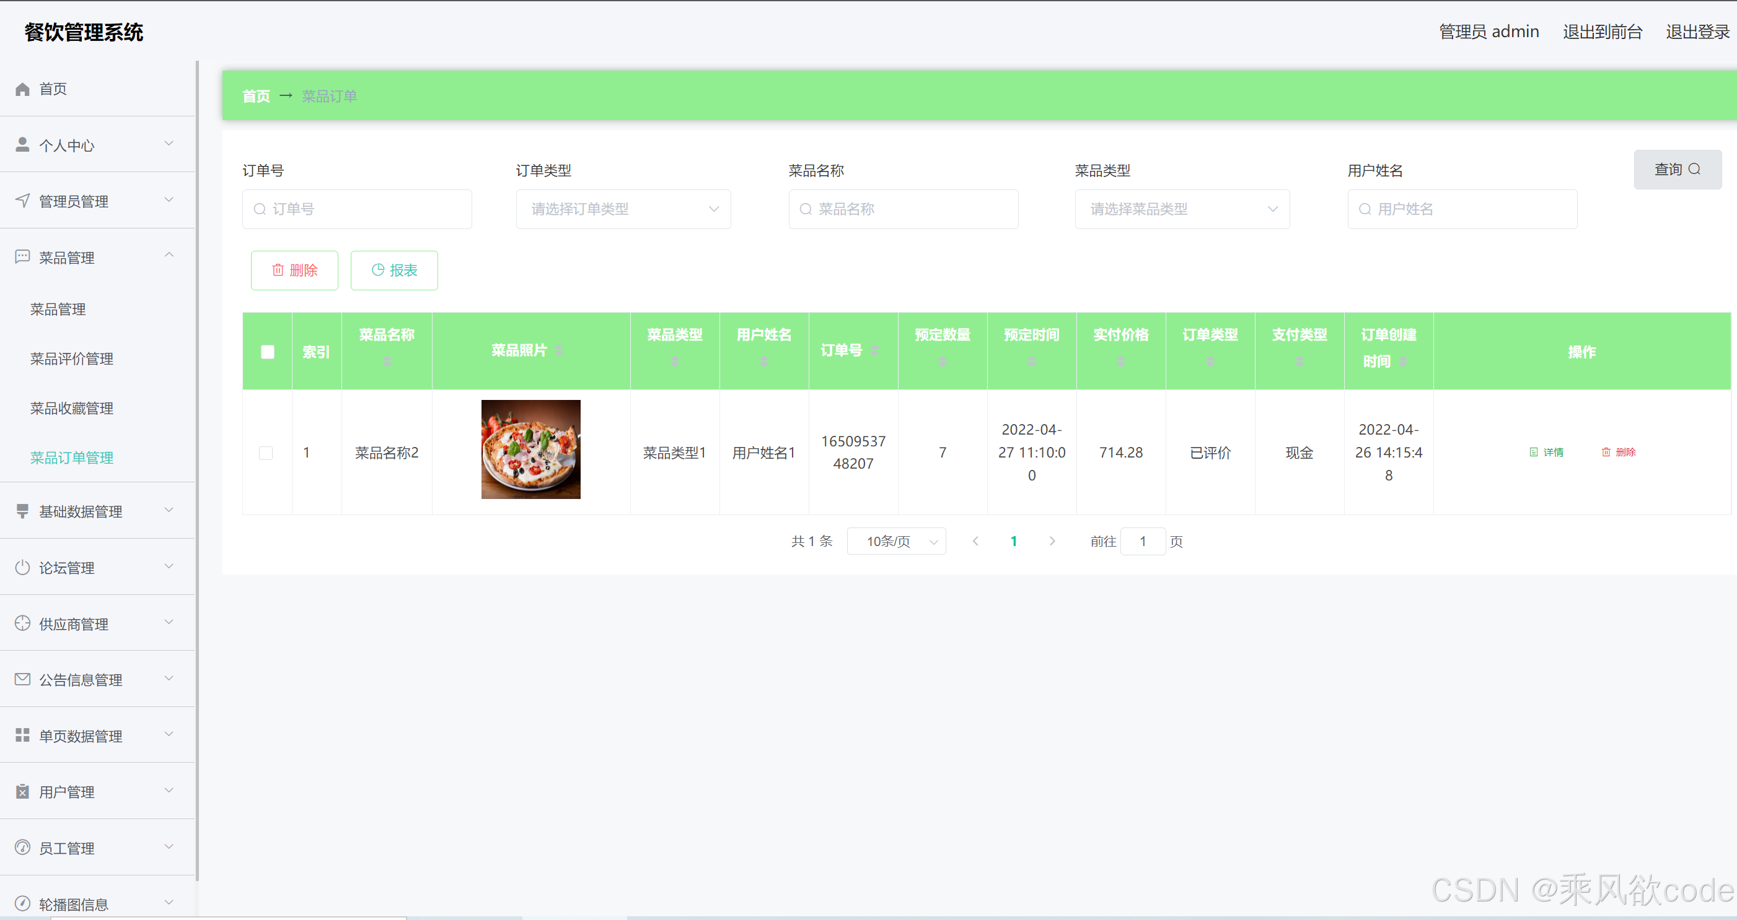This screenshot has width=1737, height=920.
Task: Open the 菜品收藏管理 submenu item
Action: pos(71,408)
